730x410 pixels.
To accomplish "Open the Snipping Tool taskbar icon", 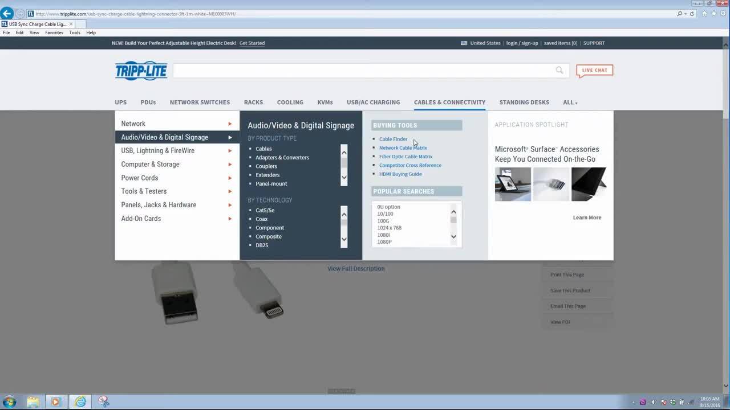I will pos(103,401).
